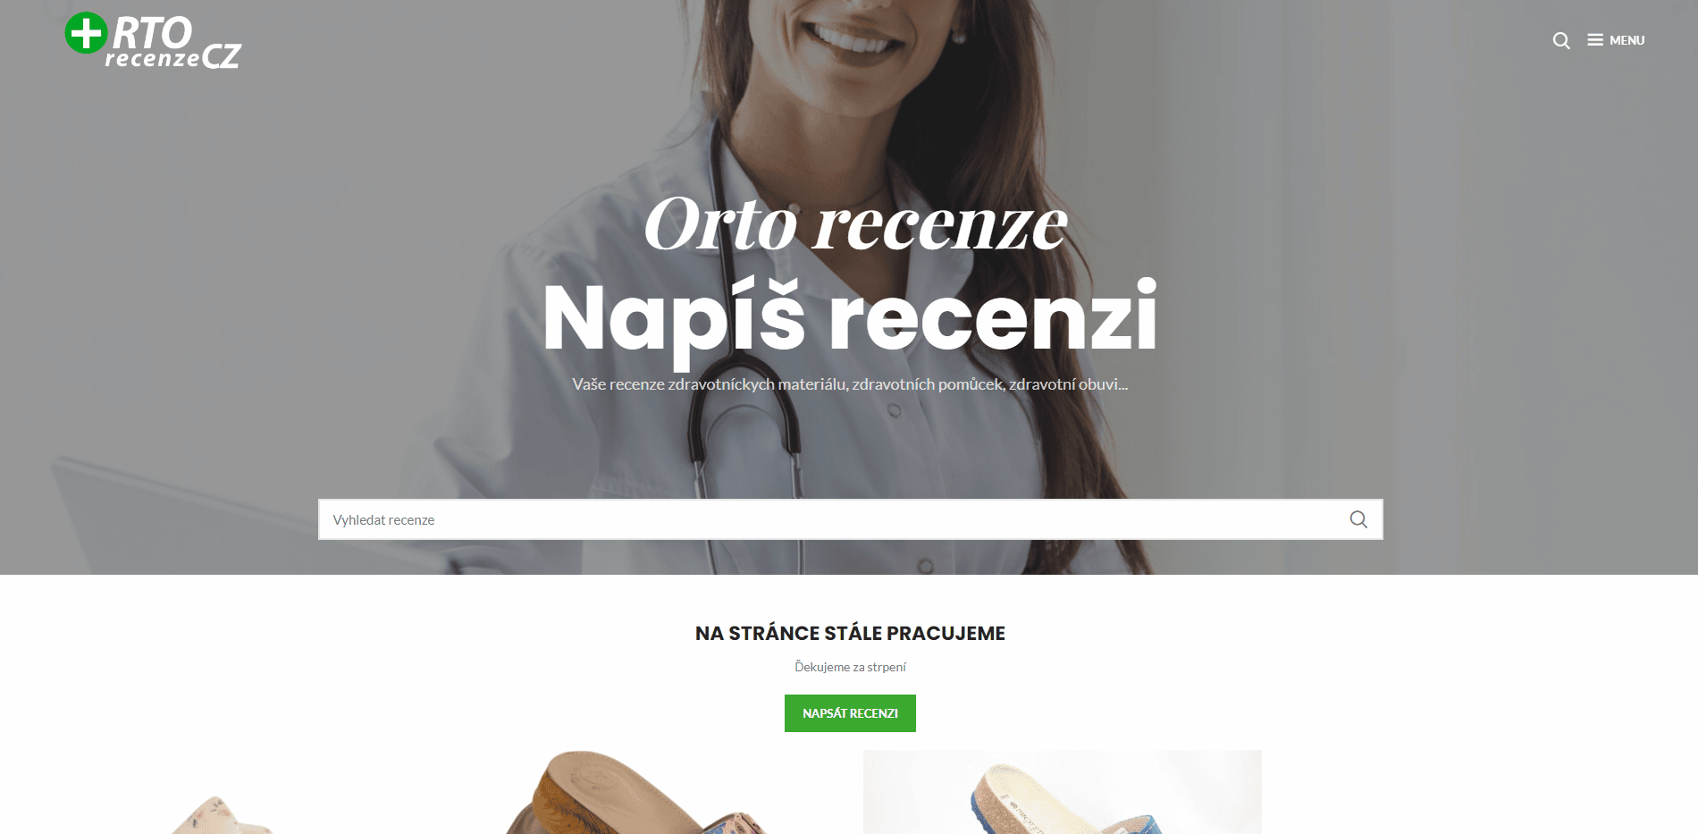This screenshot has width=1698, height=834.
Task: Click the green plus icon in the logo
Action: click(x=87, y=33)
